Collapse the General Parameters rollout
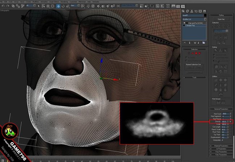The image size is (235, 162). tap(221, 109)
